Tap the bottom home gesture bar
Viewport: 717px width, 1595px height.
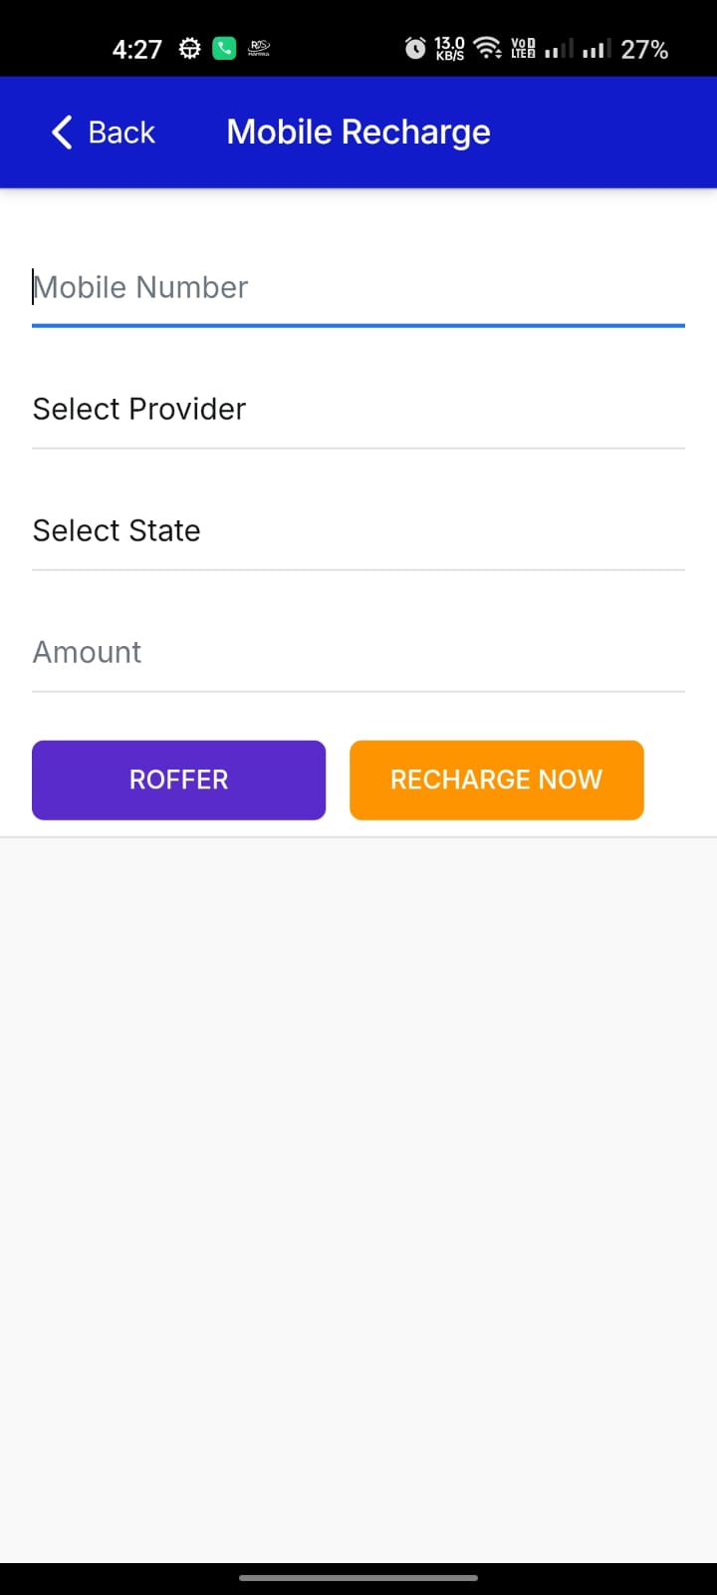(358, 1578)
